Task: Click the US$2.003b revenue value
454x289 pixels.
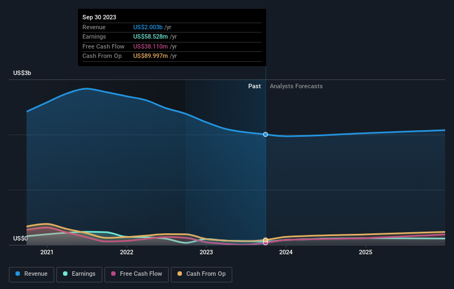Action: point(148,27)
